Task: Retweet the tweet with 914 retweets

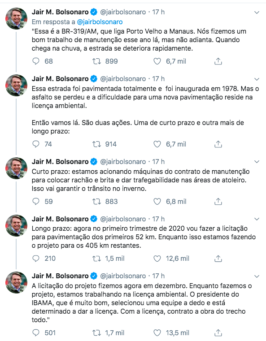Action: pos(96,144)
